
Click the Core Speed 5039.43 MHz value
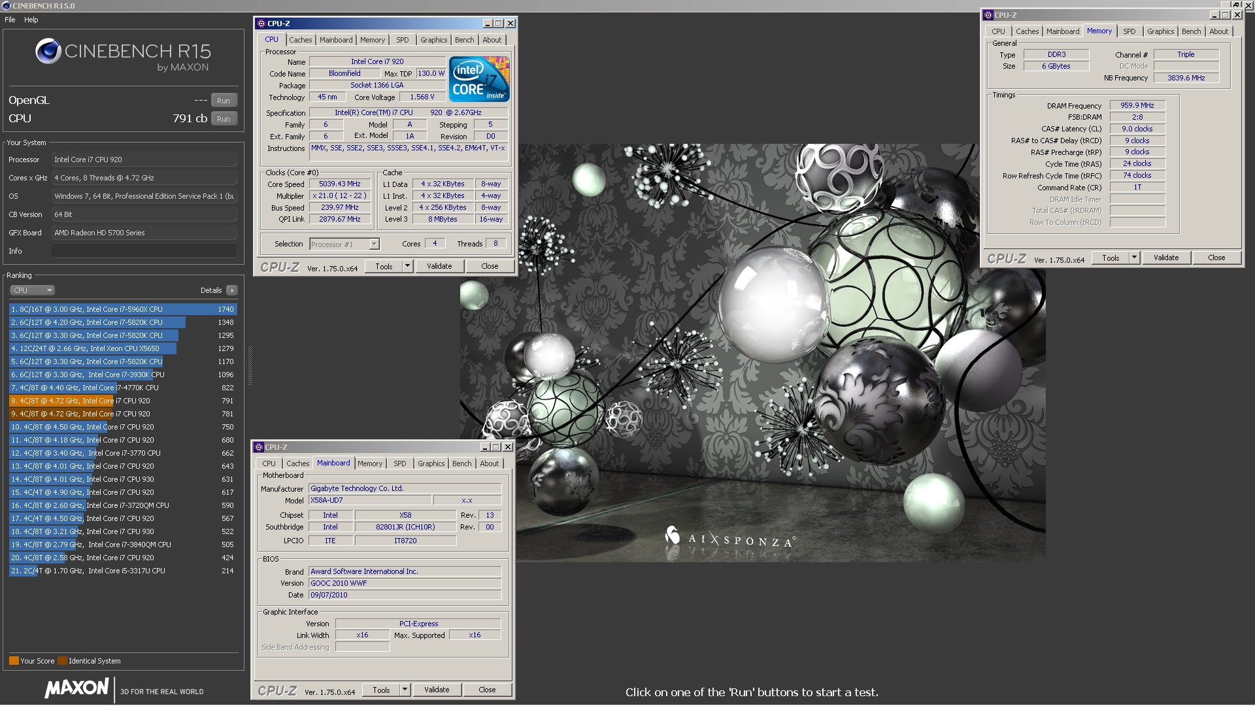pyautogui.click(x=340, y=184)
